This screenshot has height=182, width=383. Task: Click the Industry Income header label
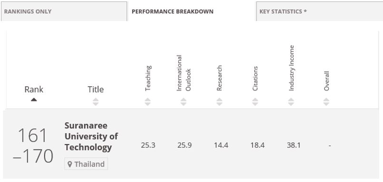291,68
